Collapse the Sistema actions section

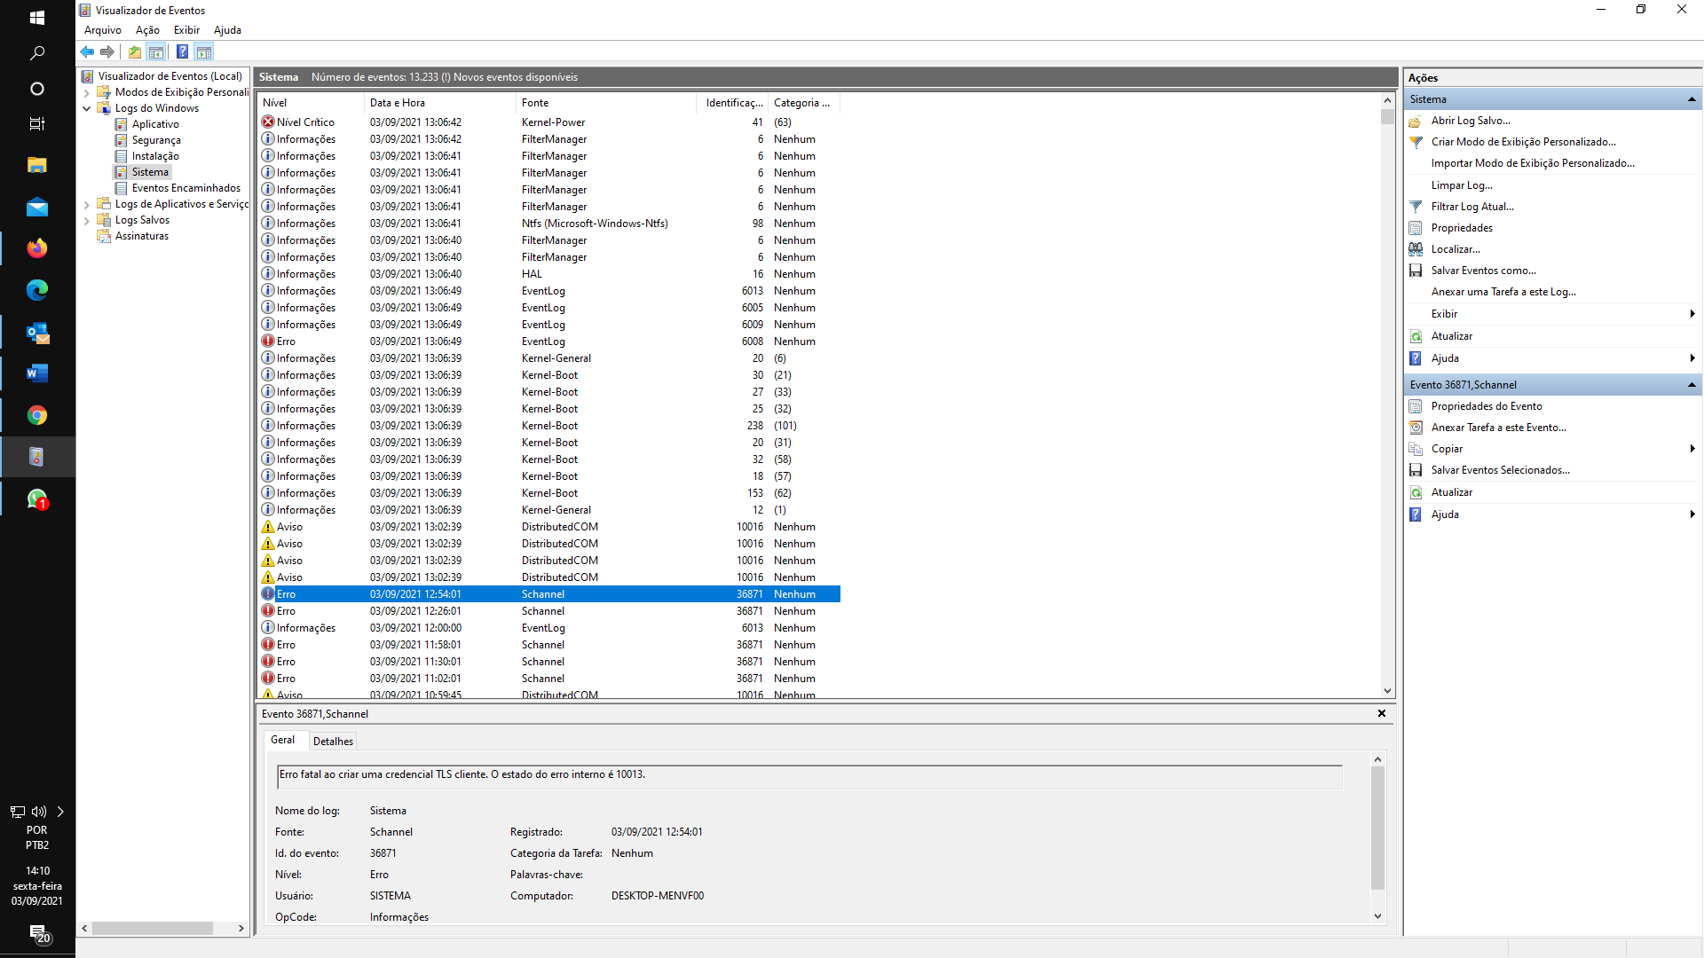pyautogui.click(x=1692, y=99)
